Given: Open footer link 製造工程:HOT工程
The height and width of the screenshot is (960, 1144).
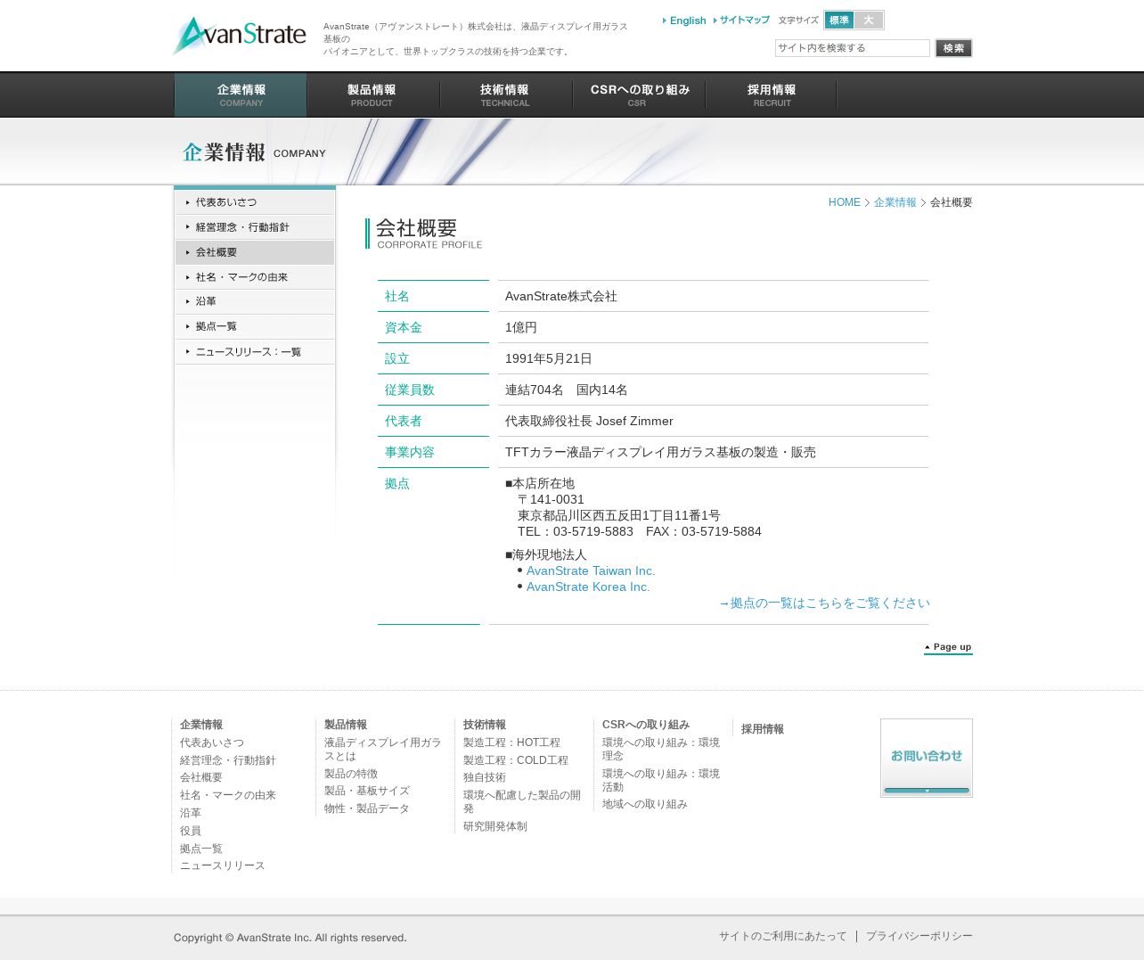Looking at the screenshot, I should click(512, 743).
